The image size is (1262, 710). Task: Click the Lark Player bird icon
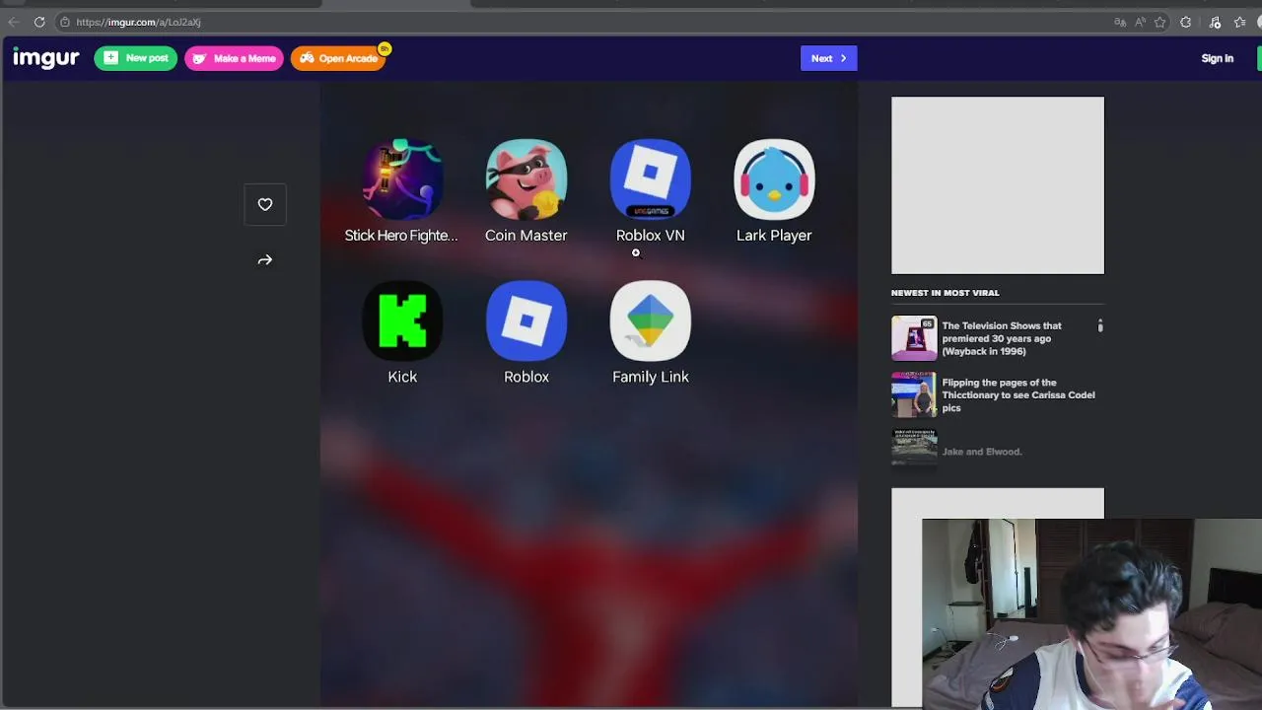click(774, 179)
